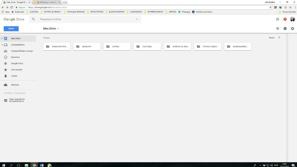Select the BACKUPS folder
Image resolution: width=297 pixels, height=167 pixels.
(87, 46)
